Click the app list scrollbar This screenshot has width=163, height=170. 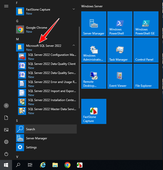point(79,67)
